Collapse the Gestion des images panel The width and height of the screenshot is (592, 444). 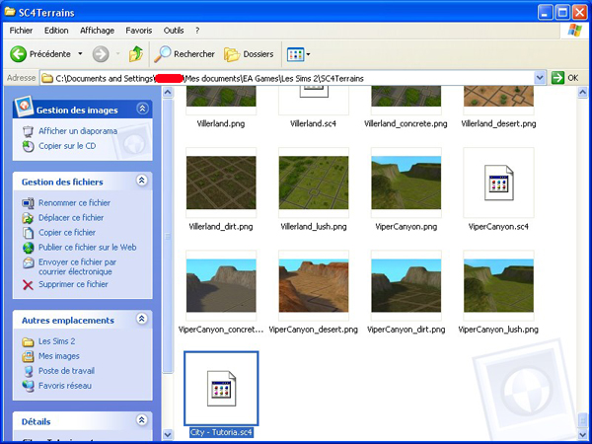tap(142, 110)
